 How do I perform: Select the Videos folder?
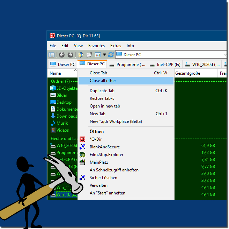tap(60, 130)
